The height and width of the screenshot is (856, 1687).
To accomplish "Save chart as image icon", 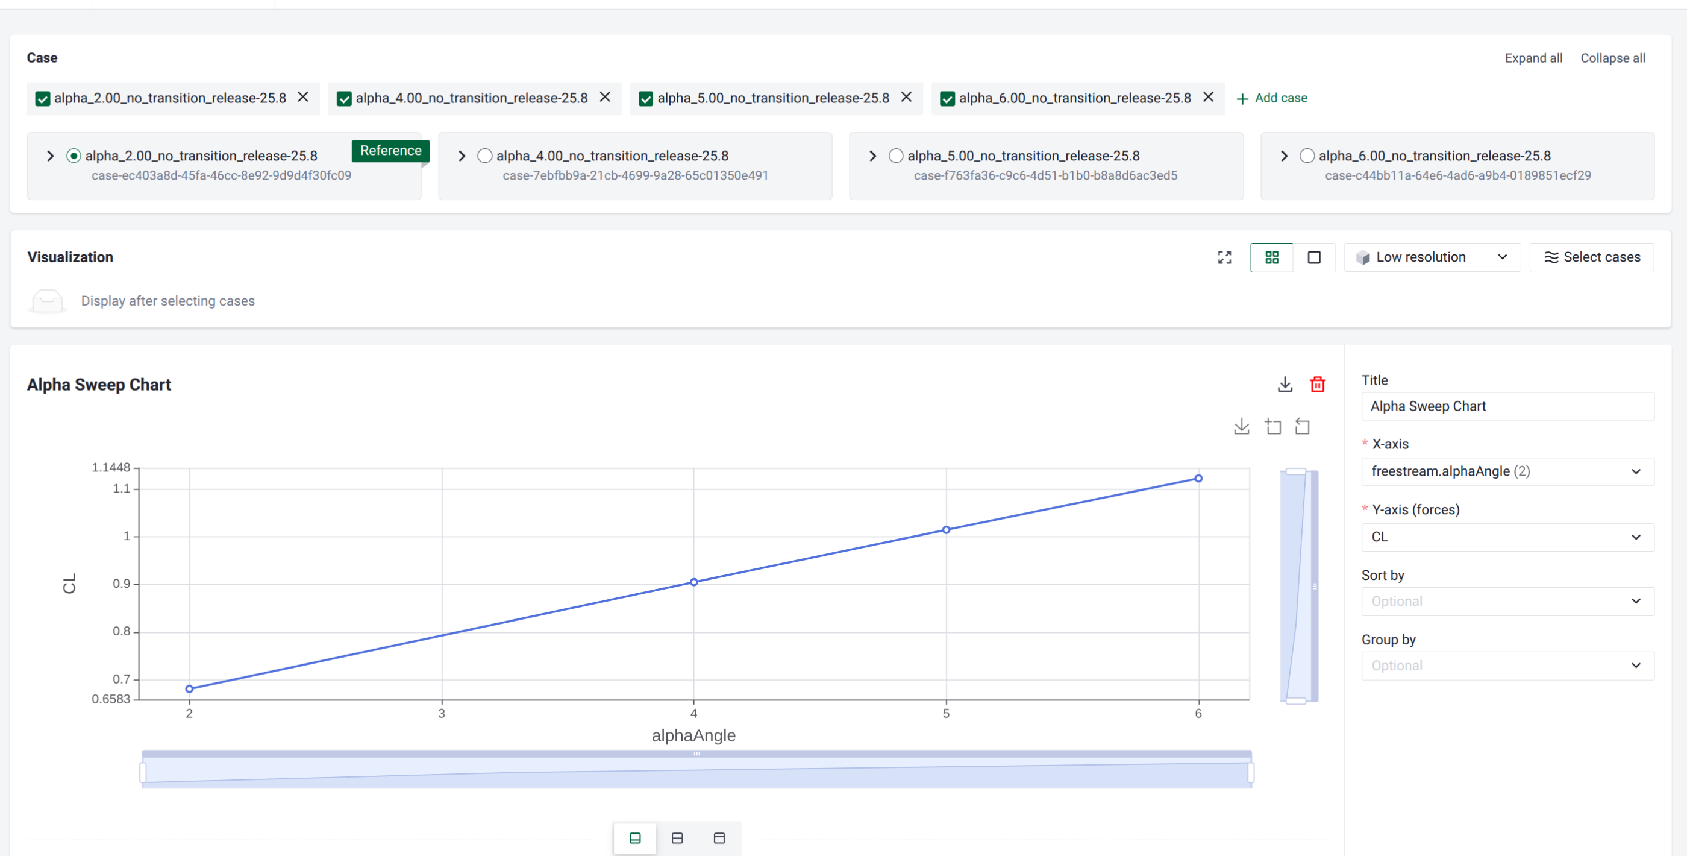I will [x=1241, y=427].
